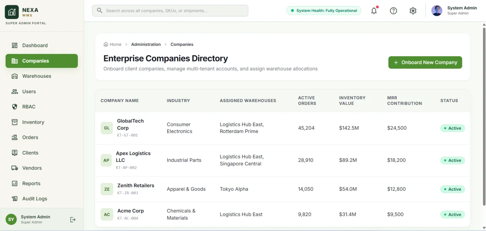Navigate to RBAC in the sidebar
The height and width of the screenshot is (231, 486).
(42, 107)
